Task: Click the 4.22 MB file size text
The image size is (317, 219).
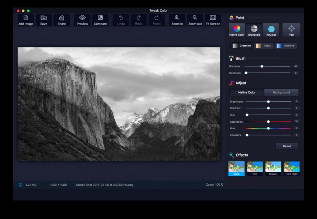Action: point(31,185)
